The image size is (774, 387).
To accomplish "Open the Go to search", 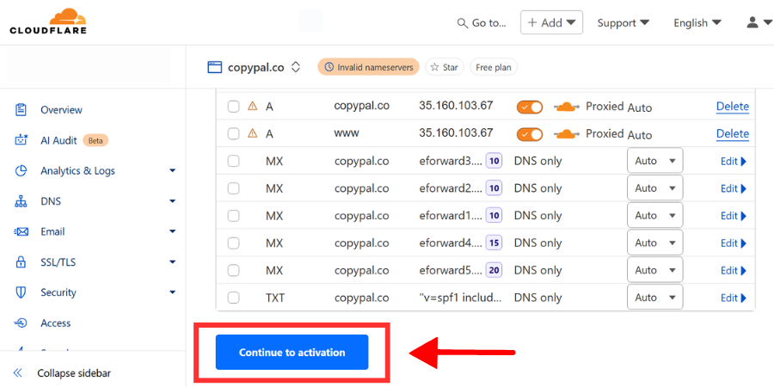I will [482, 22].
